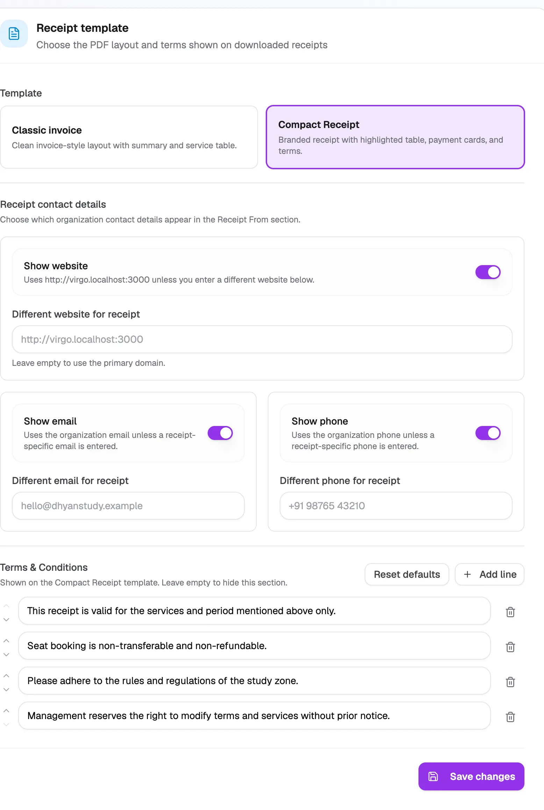Screen dimensions: 544x810
Task: Click the 'Receipt template' heading
Action: click(x=83, y=28)
